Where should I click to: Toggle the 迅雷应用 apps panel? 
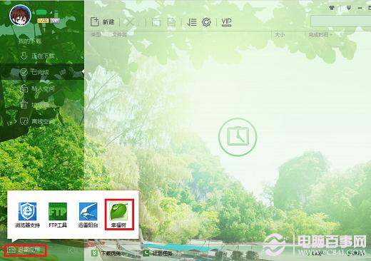(25, 250)
